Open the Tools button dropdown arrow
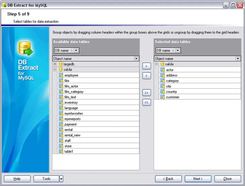245x186 pixels. (61, 179)
